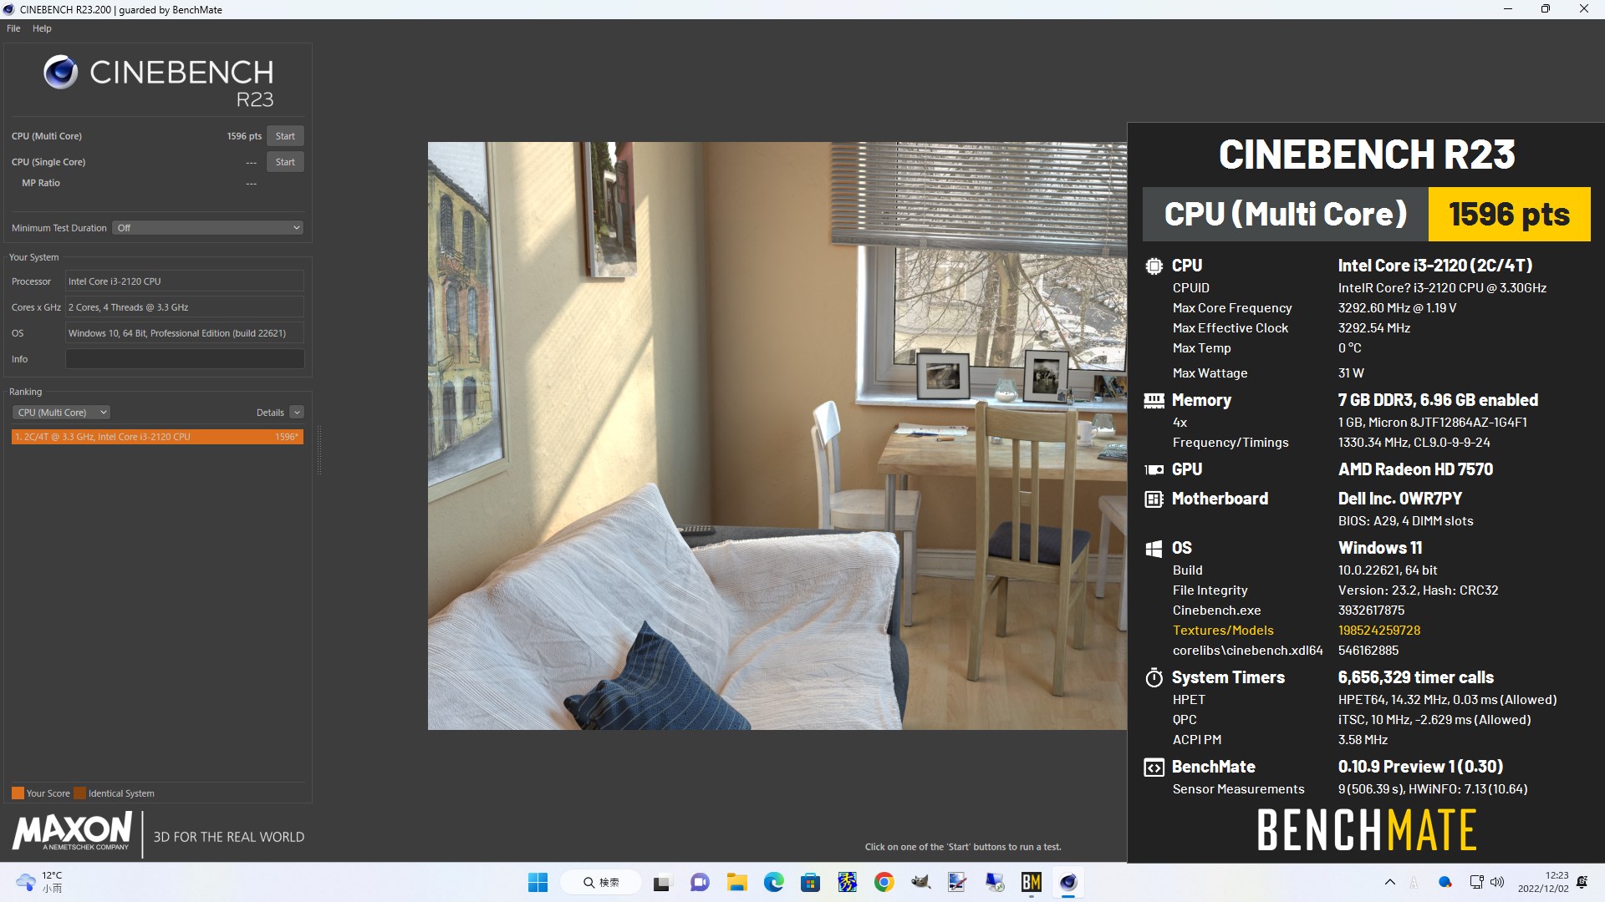Viewport: 1605px width, 902px height.
Task: Click the Windows OS icon in BenchMate panel
Action: [x=1154, y=549]
